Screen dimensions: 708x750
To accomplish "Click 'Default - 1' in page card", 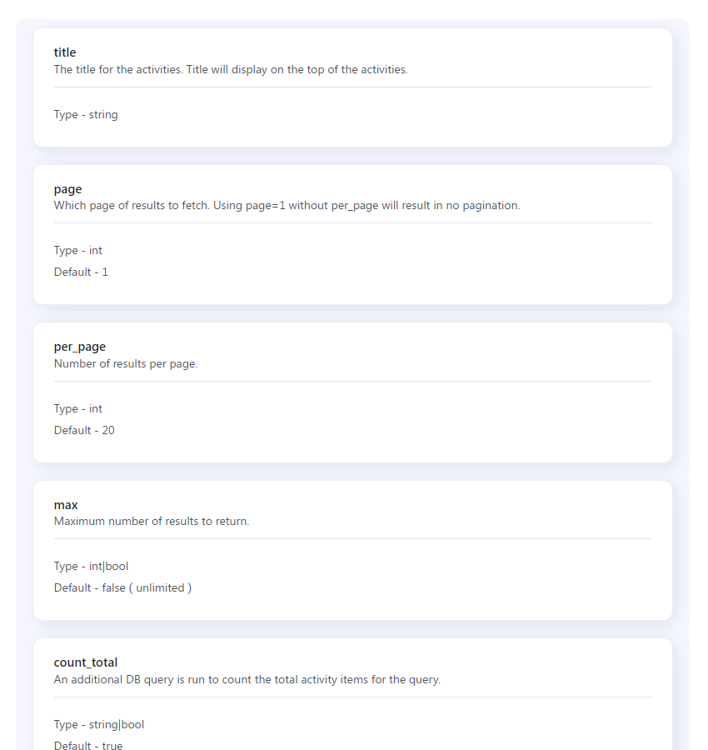I will tap(81, 272).
